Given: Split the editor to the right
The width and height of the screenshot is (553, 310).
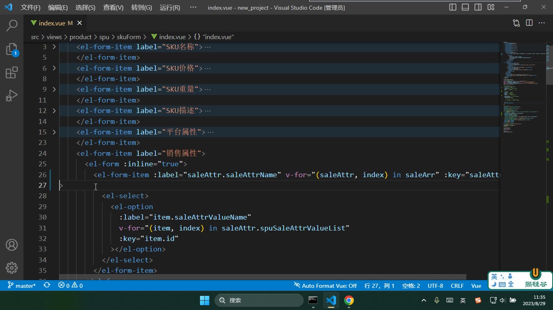Looking at the screenshot, I should [x=529, y=23].
